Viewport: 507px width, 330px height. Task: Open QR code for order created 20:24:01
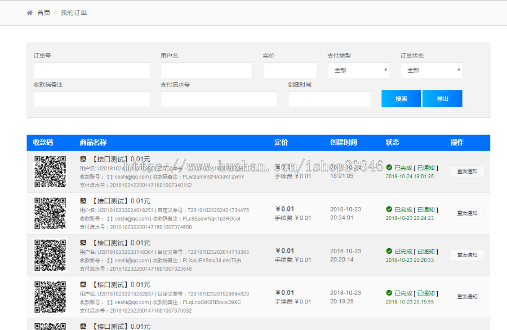click(x=50, y=213)
